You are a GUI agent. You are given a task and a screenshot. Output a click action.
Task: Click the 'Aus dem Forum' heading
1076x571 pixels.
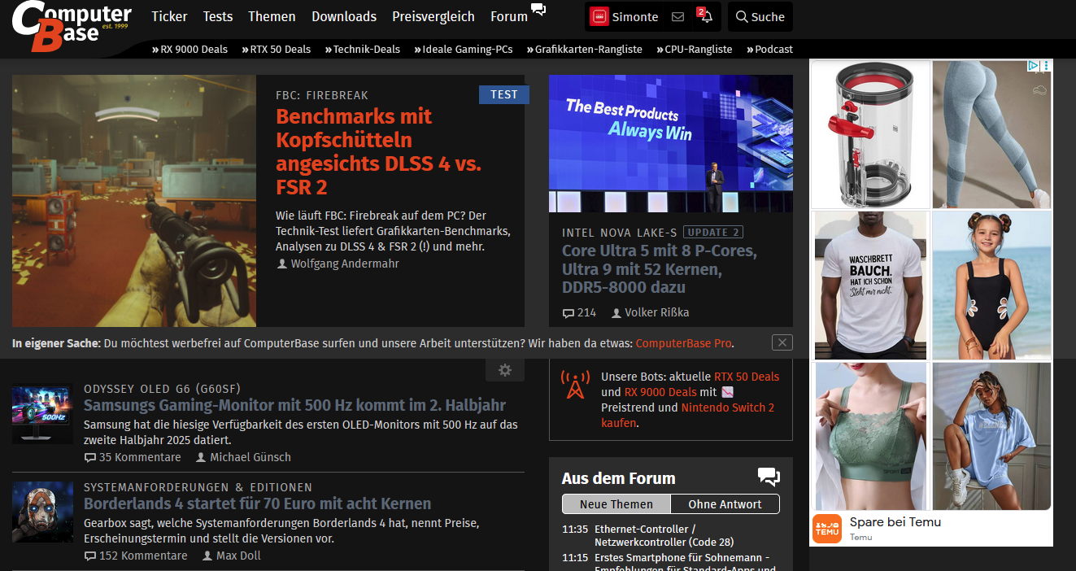[x=619, y=478]
